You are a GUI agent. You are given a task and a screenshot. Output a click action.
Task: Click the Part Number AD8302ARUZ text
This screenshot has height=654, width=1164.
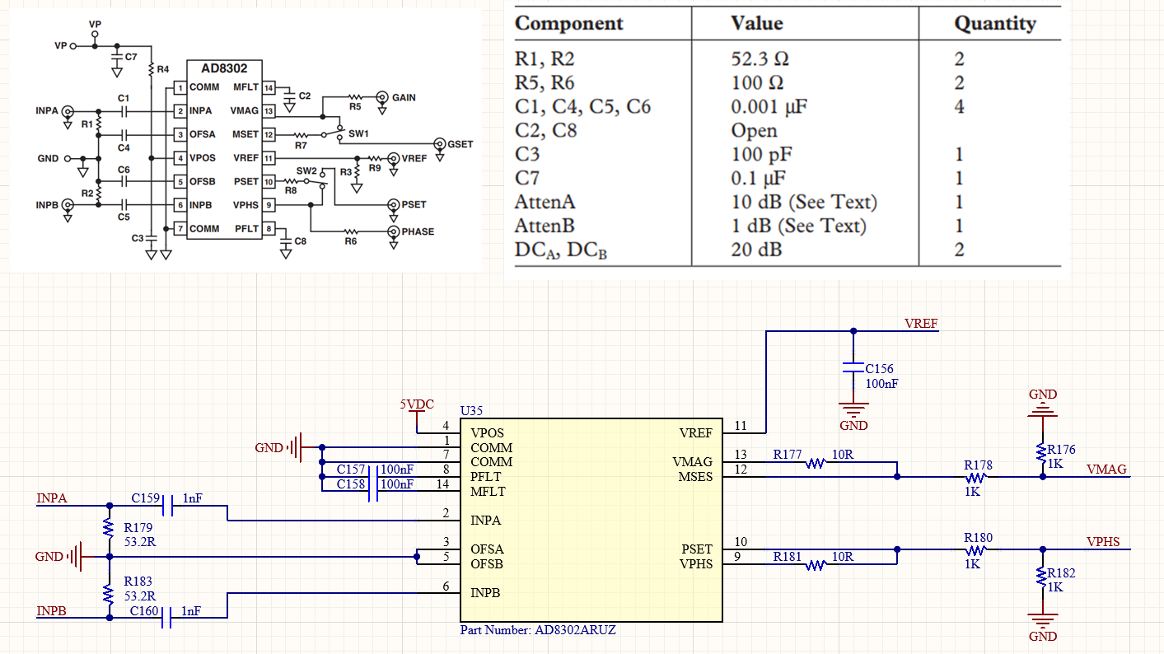pos(537,629)
